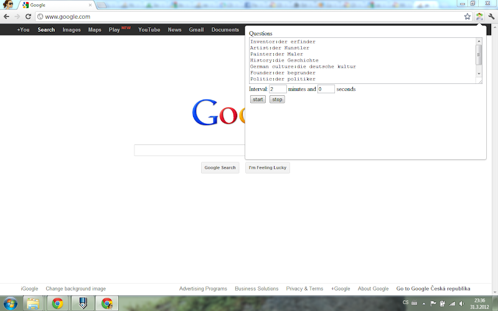Click the Questions textarea scroll-up arrow

(479, 41)
